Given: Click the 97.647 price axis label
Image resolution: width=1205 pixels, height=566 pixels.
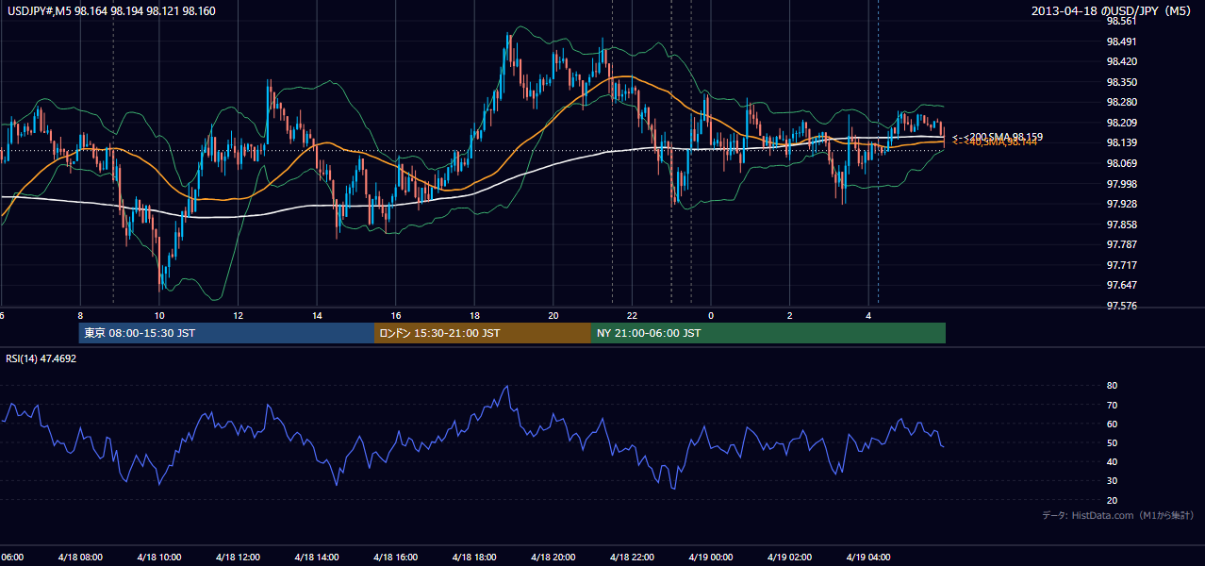Looking at the screenshot, I should (1121, 285).
